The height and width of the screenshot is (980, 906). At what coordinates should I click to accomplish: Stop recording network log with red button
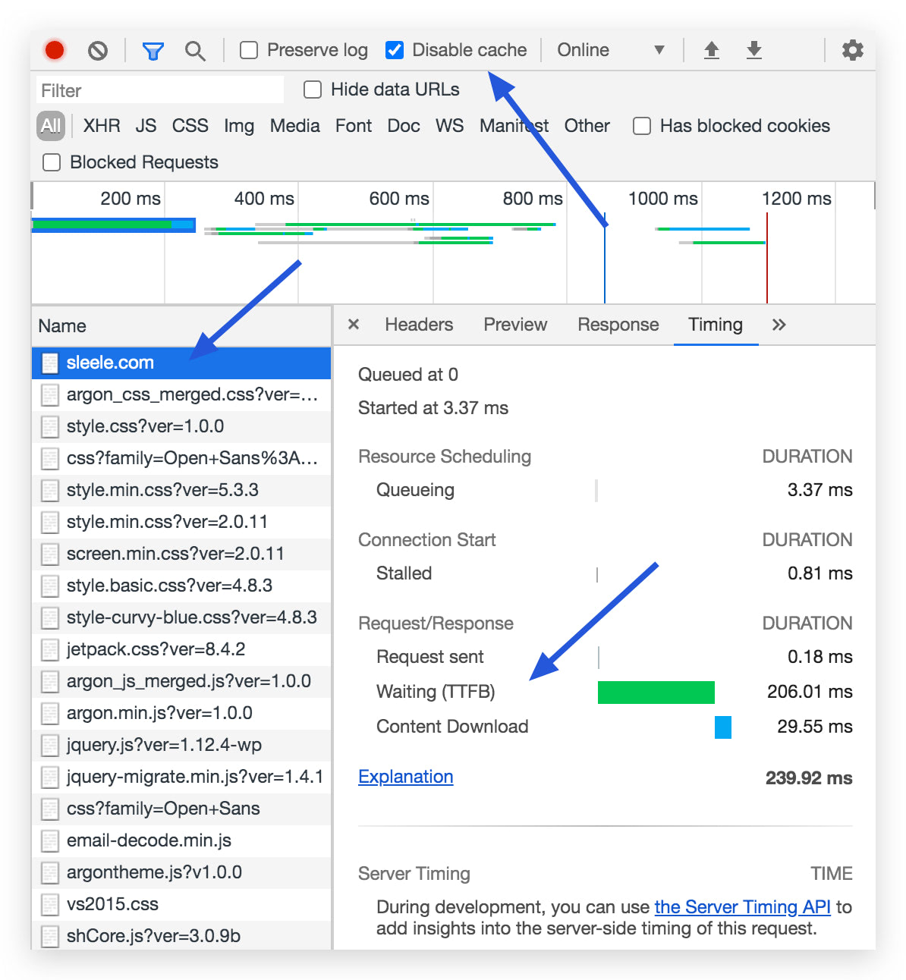55,50
